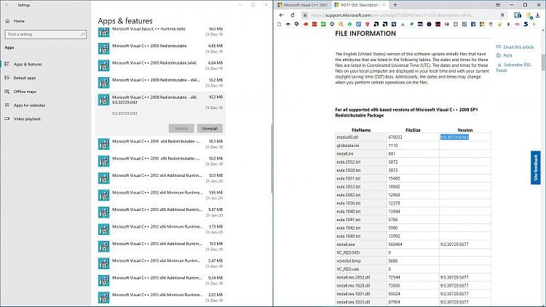Screen dimensions: 546x307
Task: Click the FILE INFORMATION heading
Action: pos(365,33)
